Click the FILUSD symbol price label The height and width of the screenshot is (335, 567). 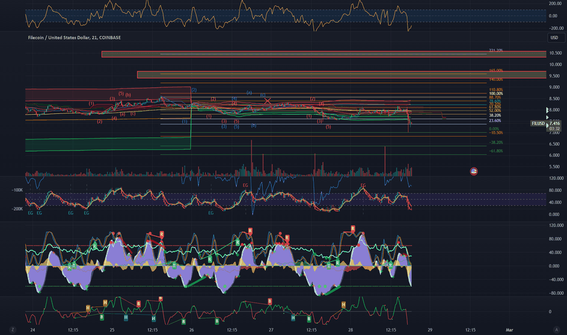538,124
